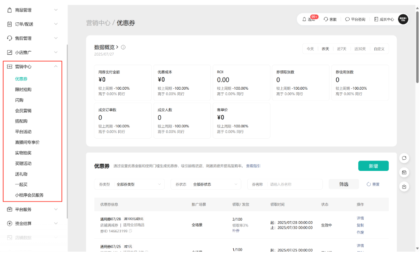Open customer service (客服) headset icon
The height and width of the screenshot is (253, 420).
point(326,19)
